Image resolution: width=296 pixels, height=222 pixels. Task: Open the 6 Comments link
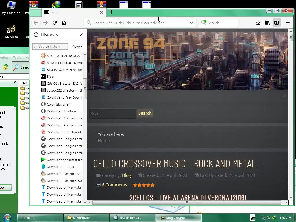point(114,185)
